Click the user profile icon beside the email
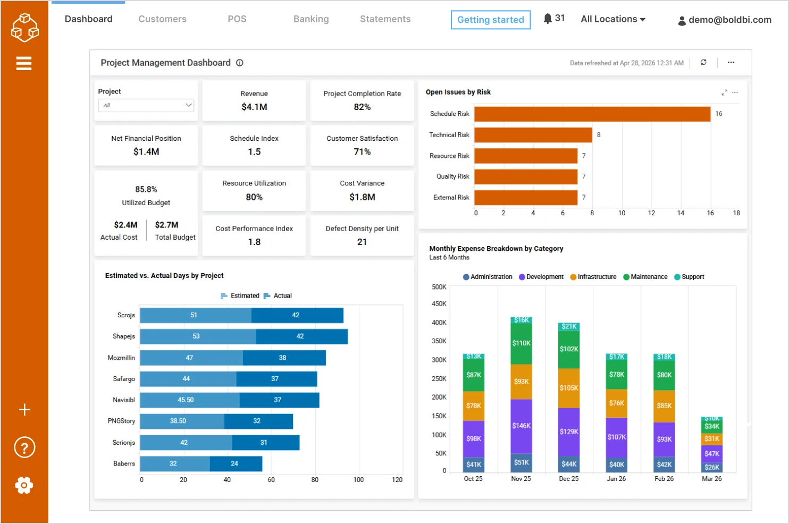Image resolution: width=789 pixels, height=524 pixels. click(682, 21)
